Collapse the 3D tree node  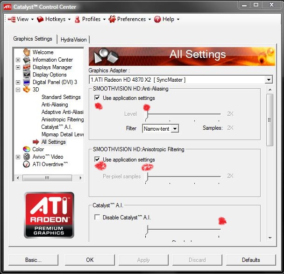pyautogui.click(x=18, y=90)
